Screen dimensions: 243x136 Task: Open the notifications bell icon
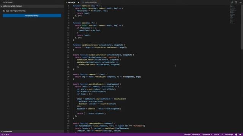tap(240, 134)
